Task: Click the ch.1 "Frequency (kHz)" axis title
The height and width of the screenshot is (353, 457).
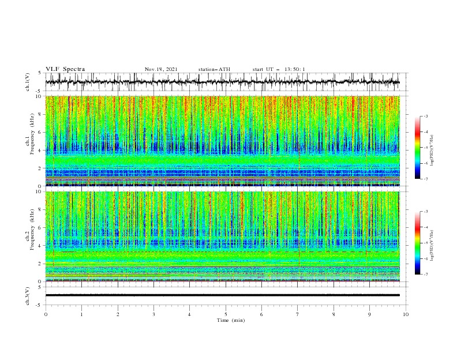Action: coord(32,134)
